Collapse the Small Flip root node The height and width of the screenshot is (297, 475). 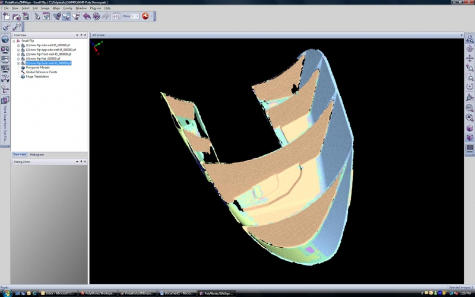coord(14,41)
